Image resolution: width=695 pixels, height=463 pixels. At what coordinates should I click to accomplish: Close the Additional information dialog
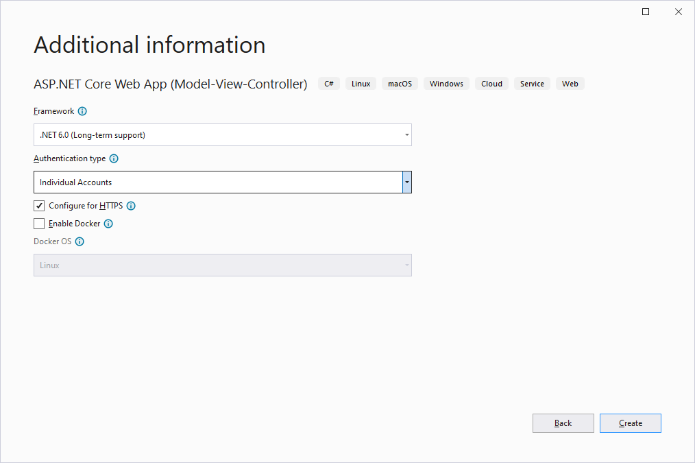point(679,12)
